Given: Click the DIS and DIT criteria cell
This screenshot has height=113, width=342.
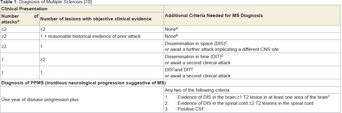Looking at the screenshot, I should tap(252, 73).
